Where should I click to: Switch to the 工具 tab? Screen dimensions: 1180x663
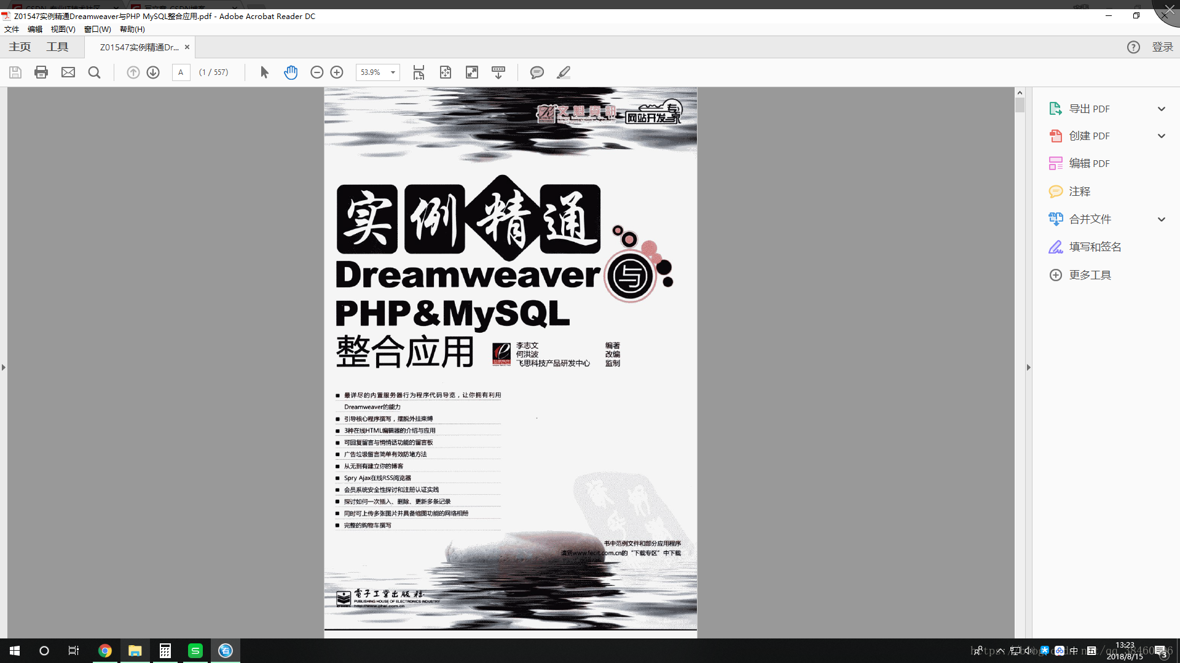(x=57, y=47)
